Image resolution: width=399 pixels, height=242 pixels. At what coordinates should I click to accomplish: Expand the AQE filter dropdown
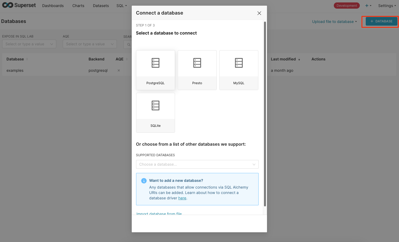90,44
